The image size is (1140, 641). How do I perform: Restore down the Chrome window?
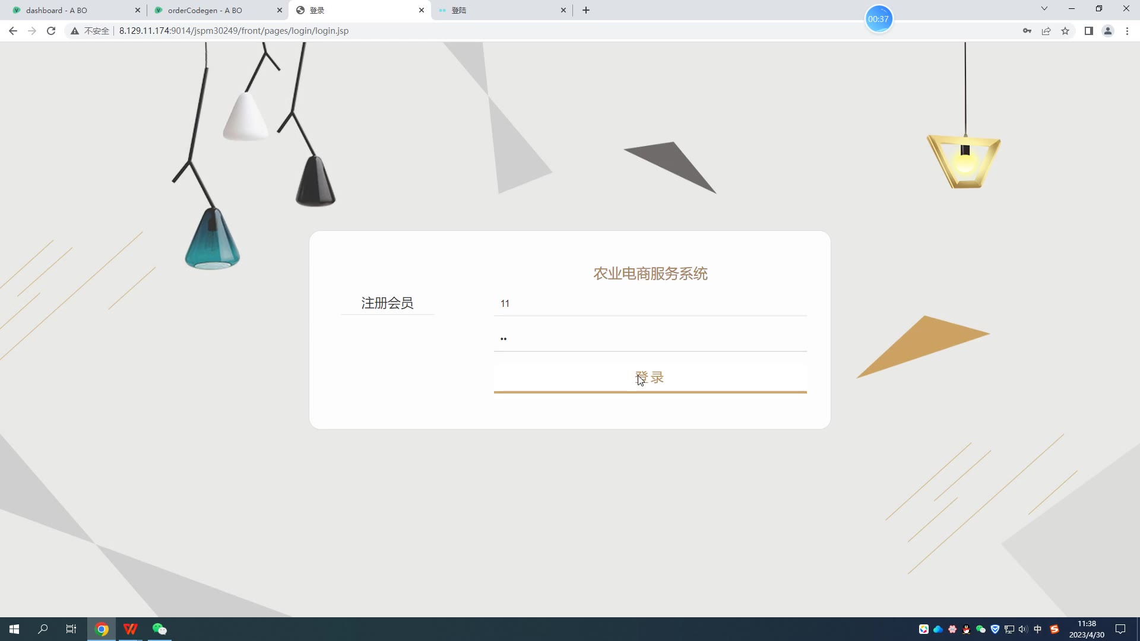click(x=1099, y=8)
